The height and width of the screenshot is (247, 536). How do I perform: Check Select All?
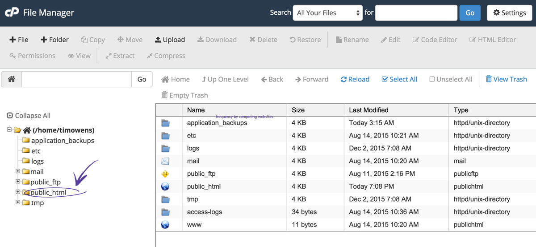[x=399, y=79]
